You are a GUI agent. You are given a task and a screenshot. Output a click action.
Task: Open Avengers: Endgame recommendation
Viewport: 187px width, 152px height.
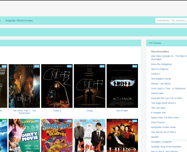161,142
